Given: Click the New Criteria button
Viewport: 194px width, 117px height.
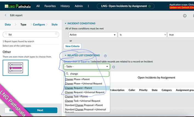Looking at the screenshot, I should pyautogui.click(x=72, y=46).
